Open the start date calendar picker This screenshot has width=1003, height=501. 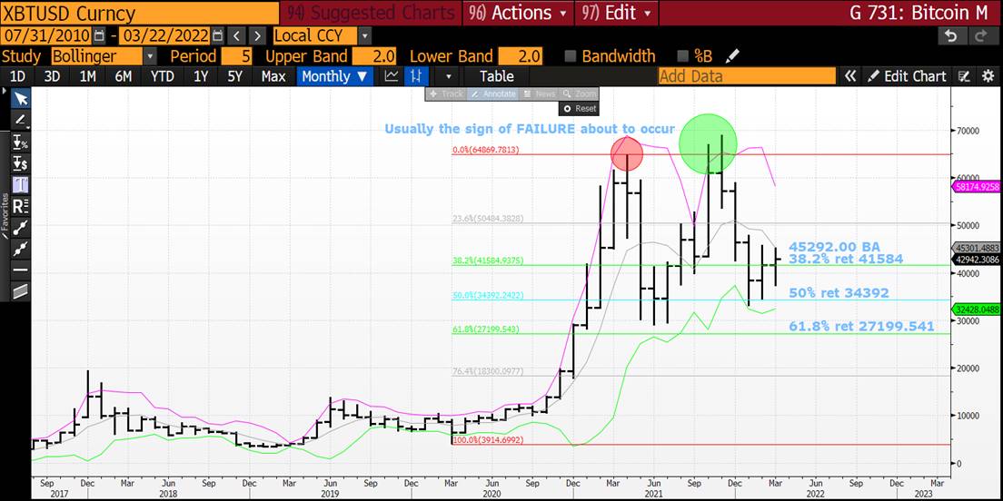point(98,35)
